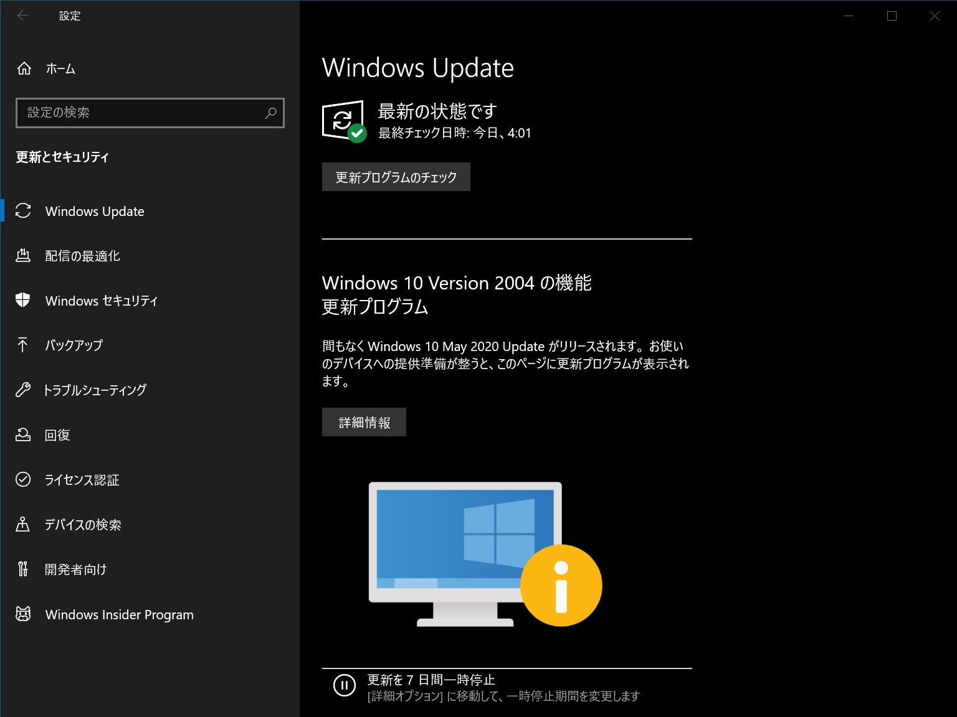Open 開発者向け developer icon
Image resolution: width=957 pixels, height=717 pixels.
point(23,569)
